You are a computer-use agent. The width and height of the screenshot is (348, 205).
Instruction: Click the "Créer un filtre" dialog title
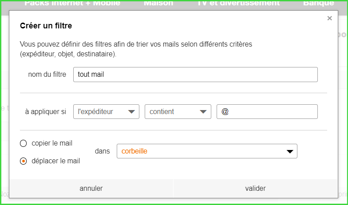[x=46, y=26]
